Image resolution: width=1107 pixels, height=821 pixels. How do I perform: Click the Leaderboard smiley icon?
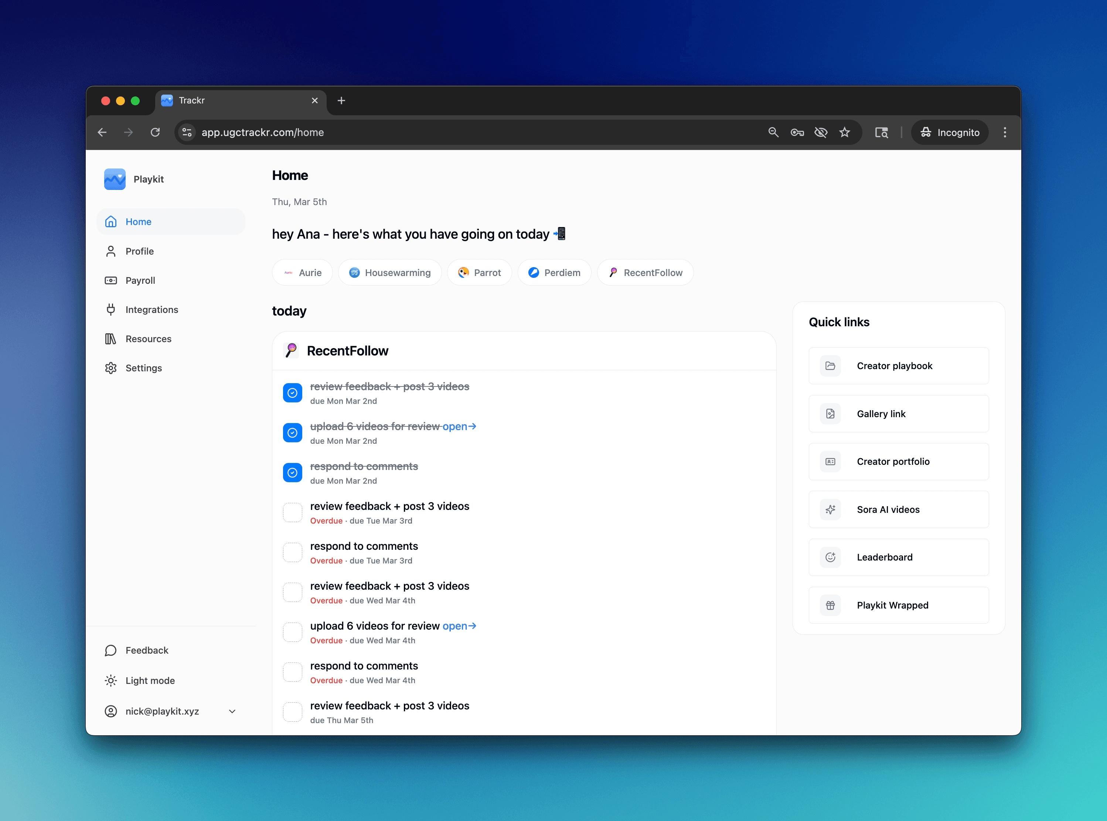(x=830, y=557)
